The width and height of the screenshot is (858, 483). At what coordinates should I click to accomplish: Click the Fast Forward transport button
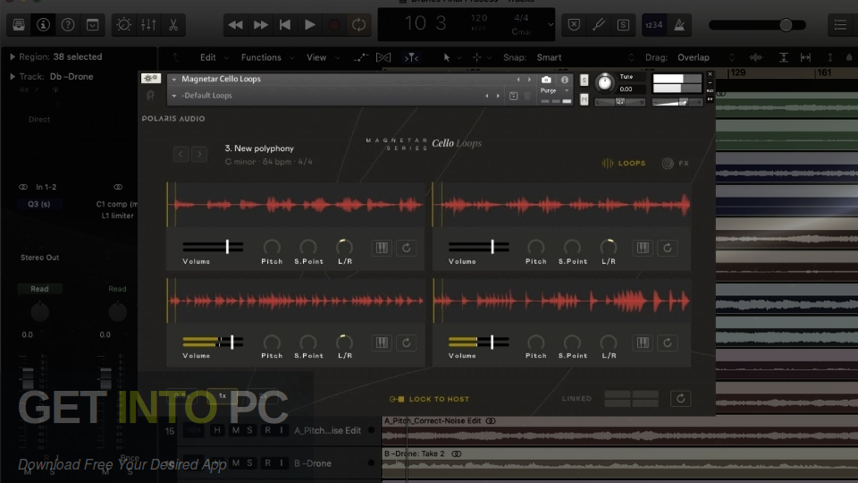pyautogui.click(x=260, y=25)
